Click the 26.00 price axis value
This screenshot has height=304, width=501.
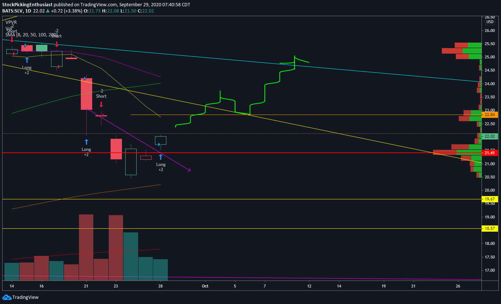click(490, 30)
